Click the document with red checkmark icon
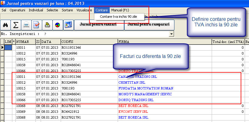This screenshot has width=249, height=122. pos(37,25)
